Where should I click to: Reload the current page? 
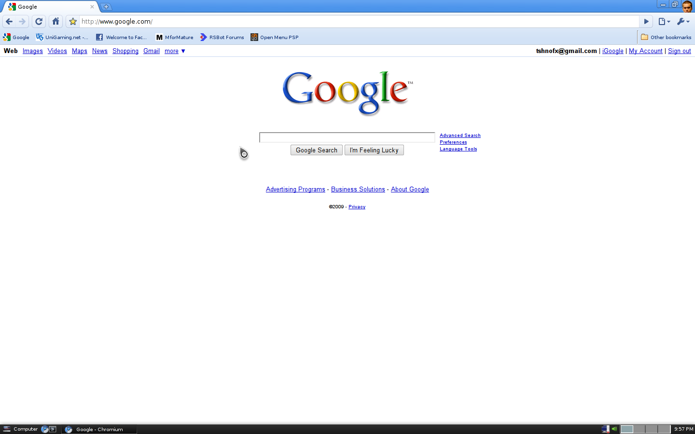[x=39, y=21]
